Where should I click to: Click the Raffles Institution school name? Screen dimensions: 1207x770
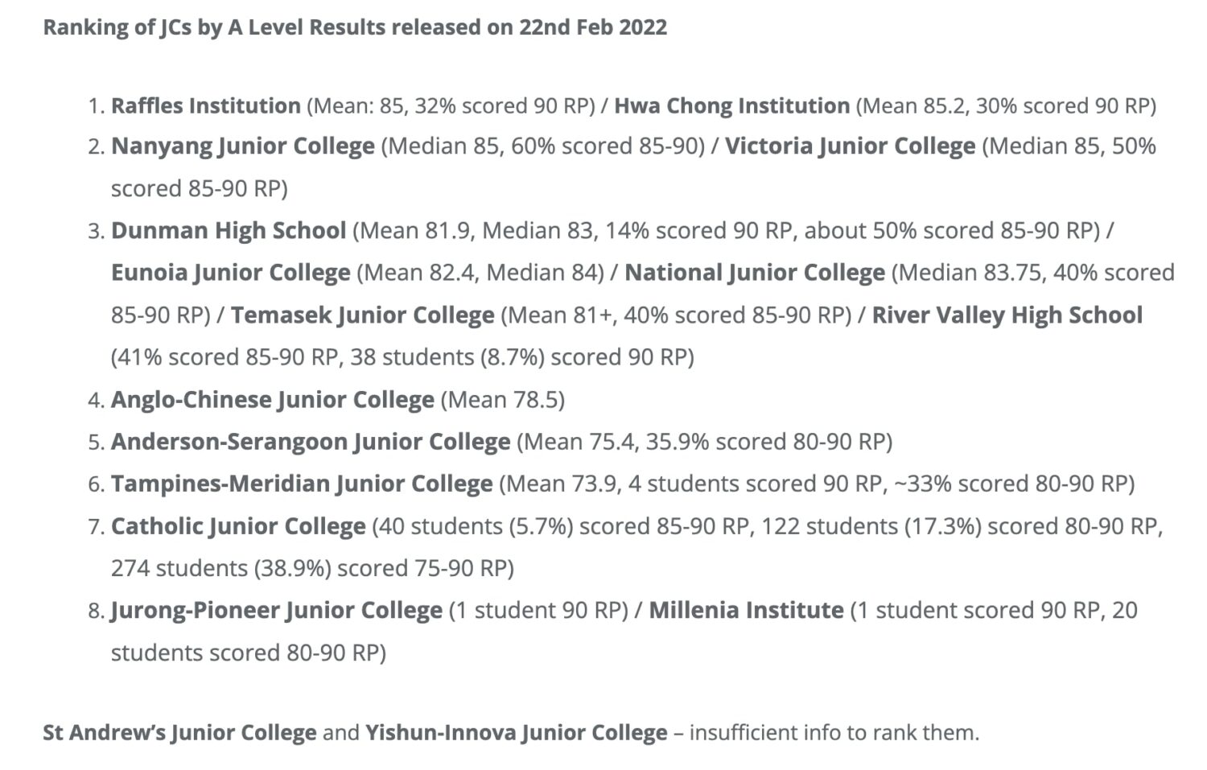[x=205, y=106]
